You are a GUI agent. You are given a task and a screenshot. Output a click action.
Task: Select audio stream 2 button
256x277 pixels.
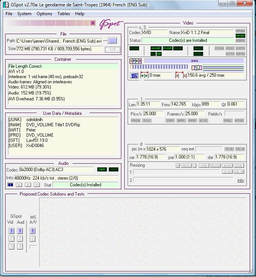(19, 185)
